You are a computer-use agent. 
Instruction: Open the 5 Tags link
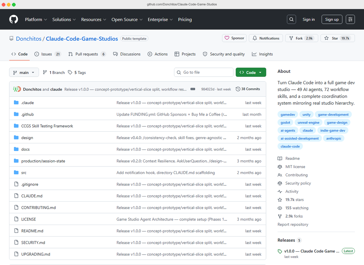tap(77, 72)
